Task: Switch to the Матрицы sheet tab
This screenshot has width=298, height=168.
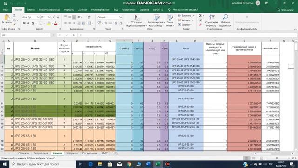Action: [72, 153]
